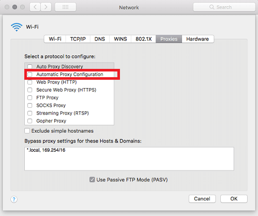Show all preferences grid icon

click(66, 7)
